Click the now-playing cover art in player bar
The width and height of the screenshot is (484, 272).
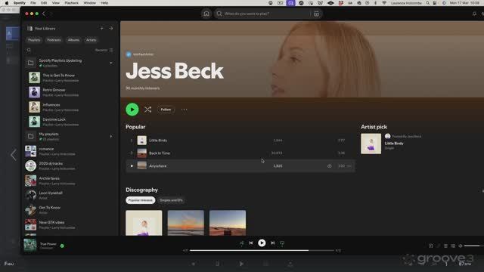tap(30, 246)
